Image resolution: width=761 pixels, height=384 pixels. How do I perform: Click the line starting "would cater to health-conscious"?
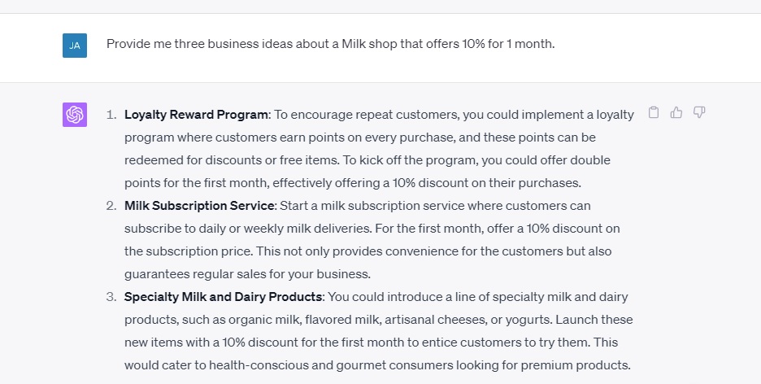click(x=377, y=365)
